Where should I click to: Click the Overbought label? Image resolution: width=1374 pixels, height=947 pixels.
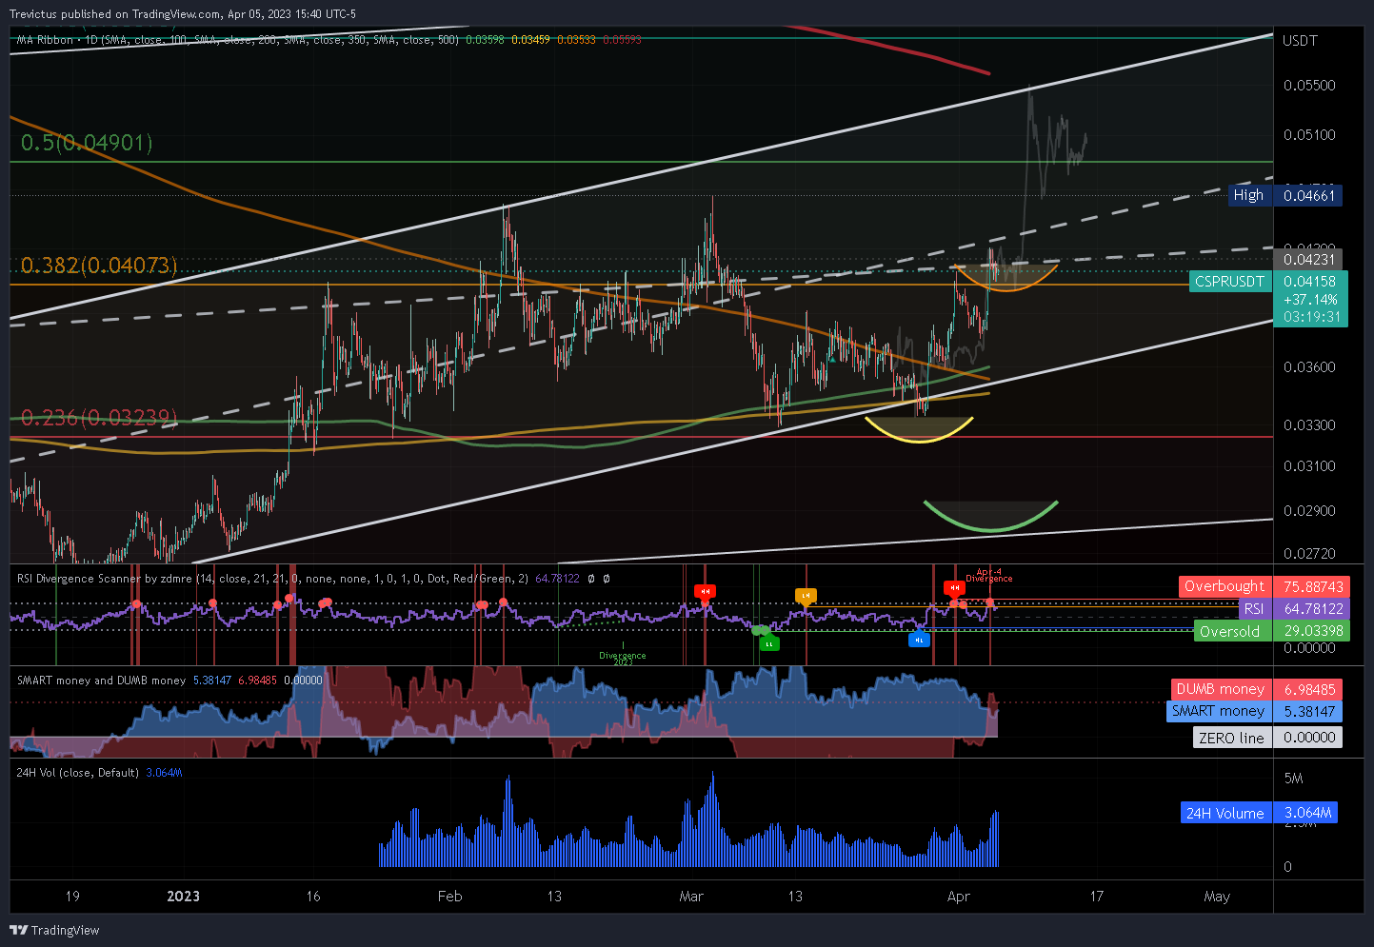[1225, 586]
